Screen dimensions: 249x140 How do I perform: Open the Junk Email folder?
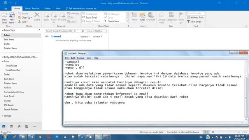pos(9,96)
